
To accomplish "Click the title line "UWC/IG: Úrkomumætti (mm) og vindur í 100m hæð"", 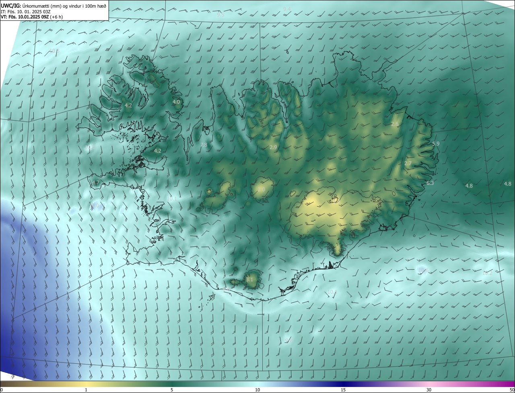I will tap(54, 6).
